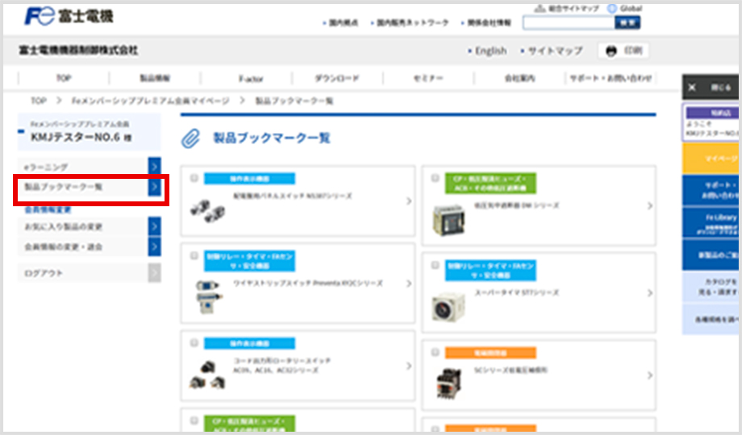Click the blue search button
The width and height of the screenshot is (742, 435).
627,23
